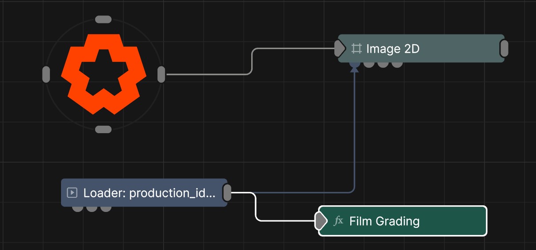Viewport: 536px width, 250px height.
Task: Click the frame icon on Image 2D node
Action: 356,49
